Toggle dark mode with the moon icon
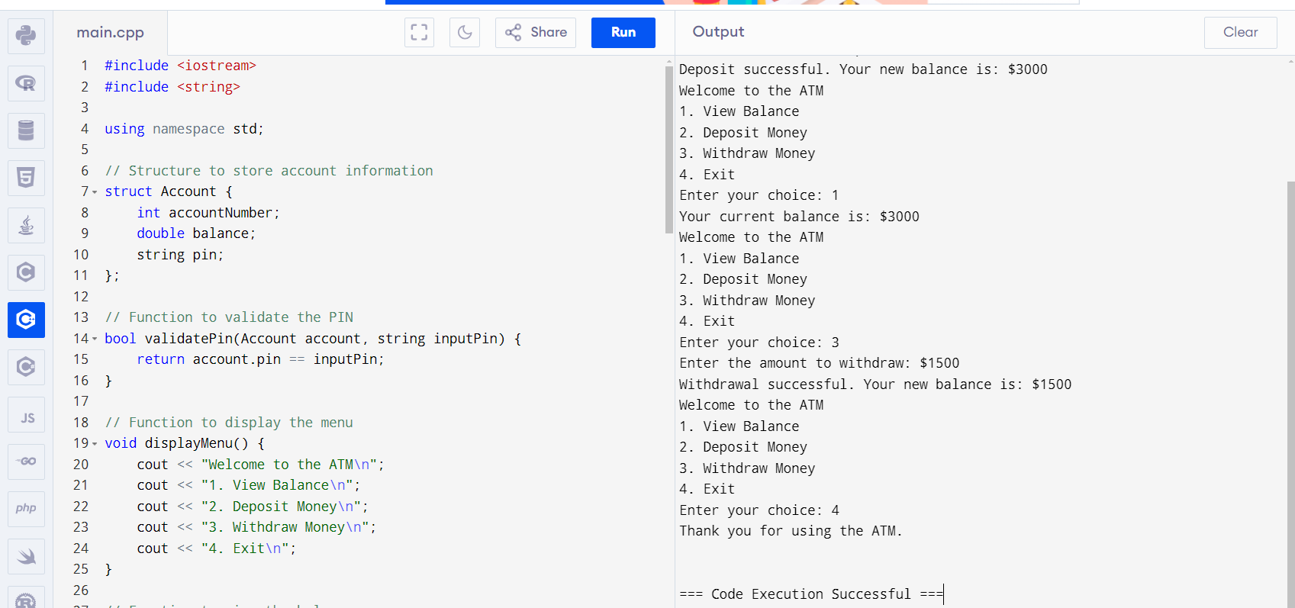 tap(465, 32)
